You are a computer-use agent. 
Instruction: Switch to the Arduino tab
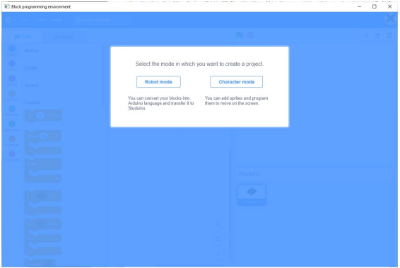point(64,37)
